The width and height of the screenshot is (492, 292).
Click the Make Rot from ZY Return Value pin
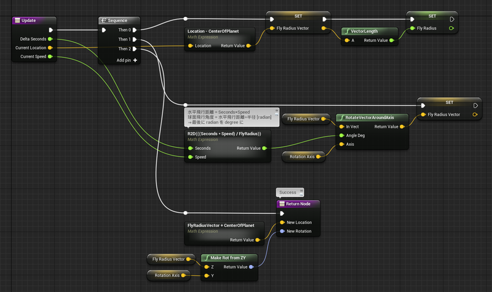[x=252, y=267]
